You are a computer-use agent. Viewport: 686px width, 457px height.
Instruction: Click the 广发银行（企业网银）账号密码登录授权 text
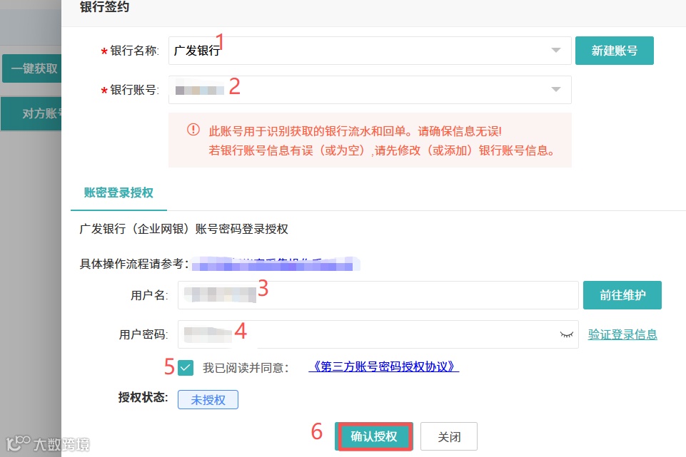point(183,229)
